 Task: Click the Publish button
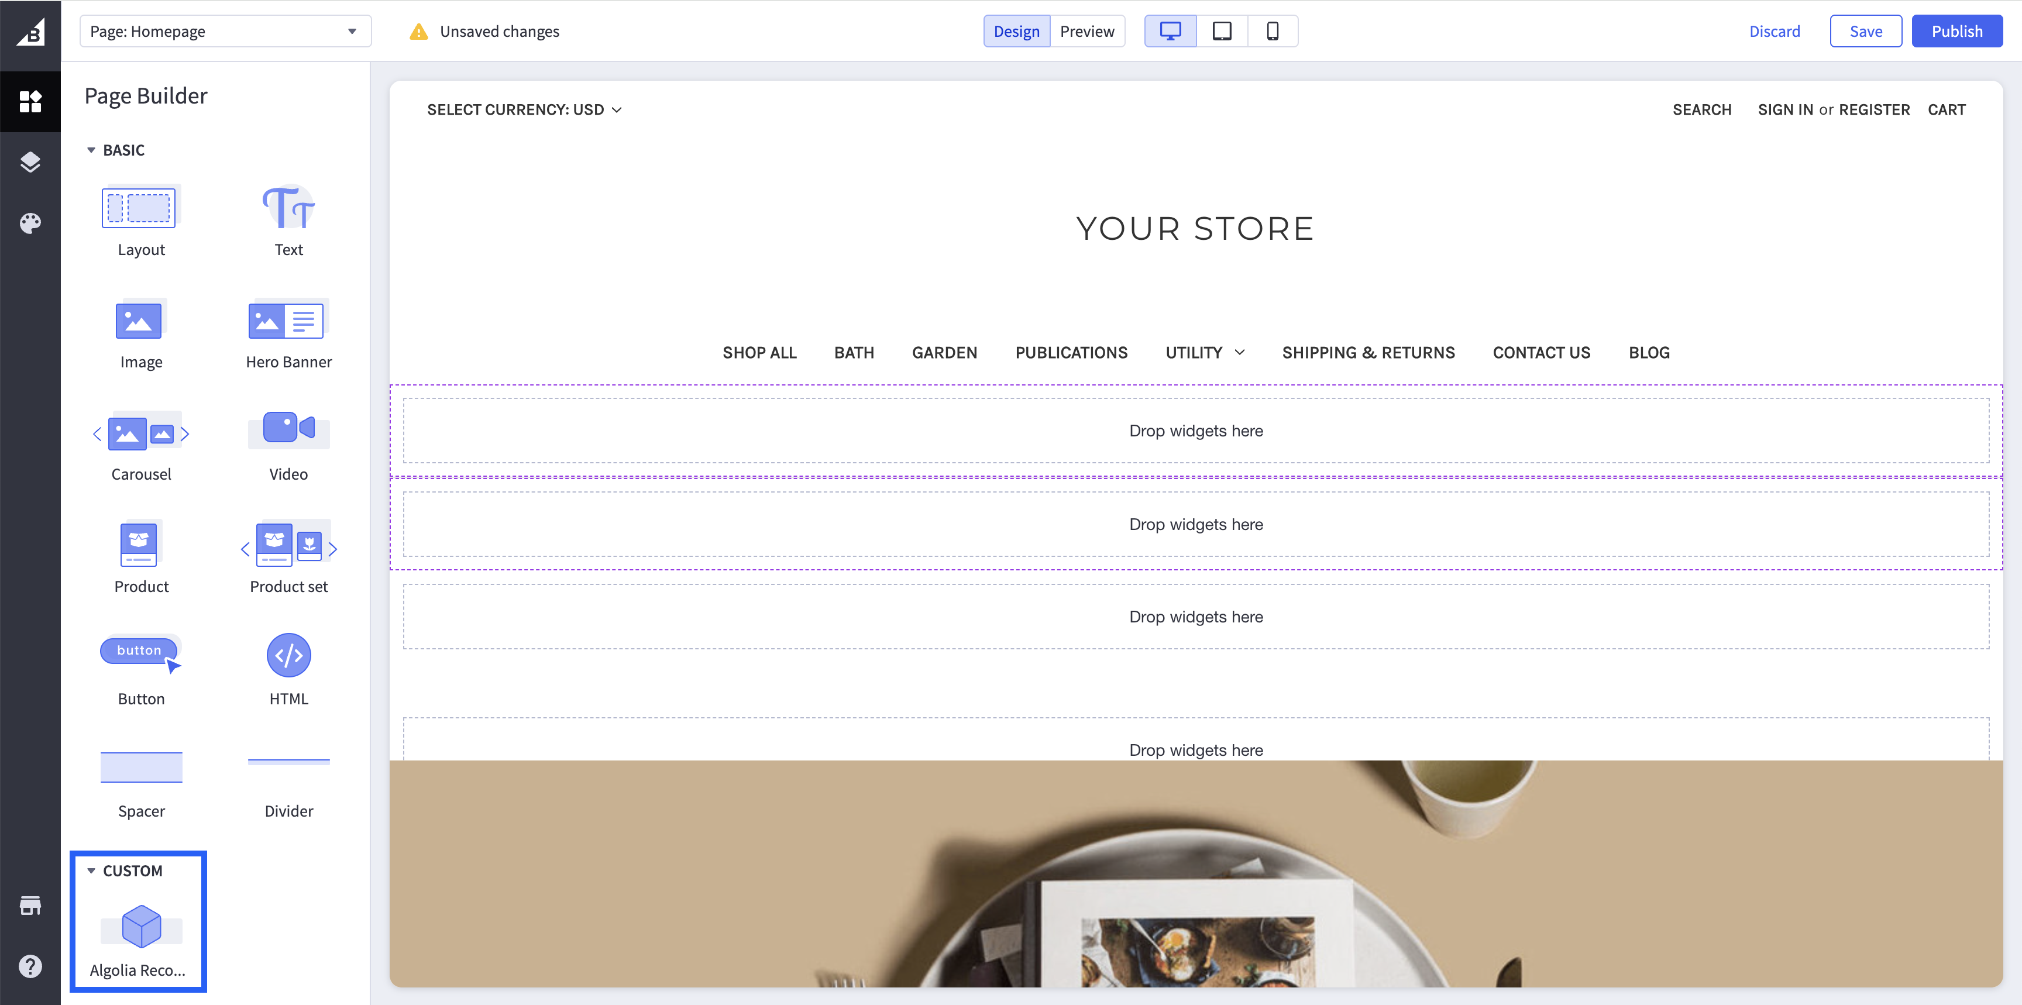point(1955,30)
